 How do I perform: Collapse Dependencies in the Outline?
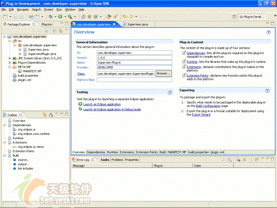(5, 125)
